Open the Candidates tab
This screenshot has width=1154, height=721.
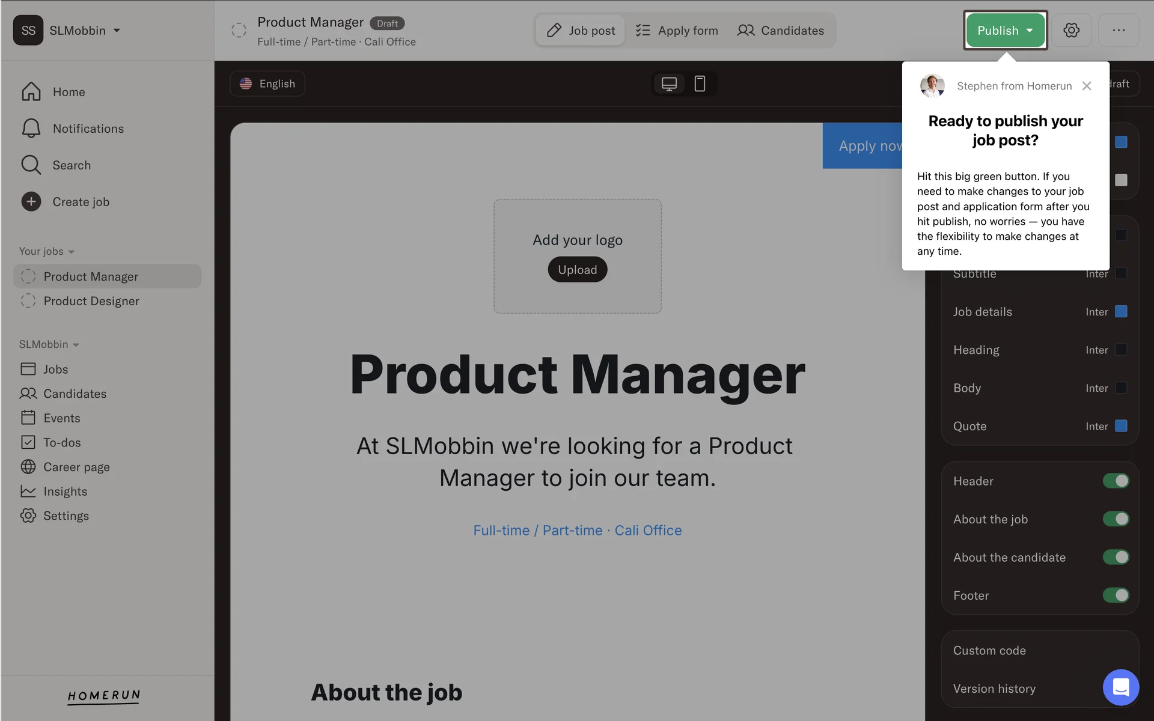pos(780,31)
